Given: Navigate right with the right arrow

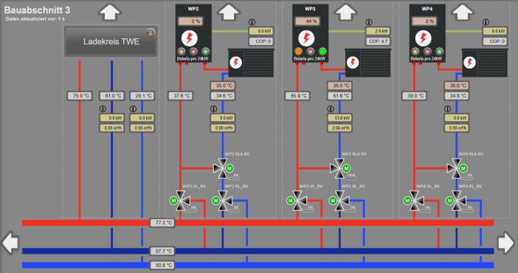Looking at the screenshot, I should coord(506,243).
